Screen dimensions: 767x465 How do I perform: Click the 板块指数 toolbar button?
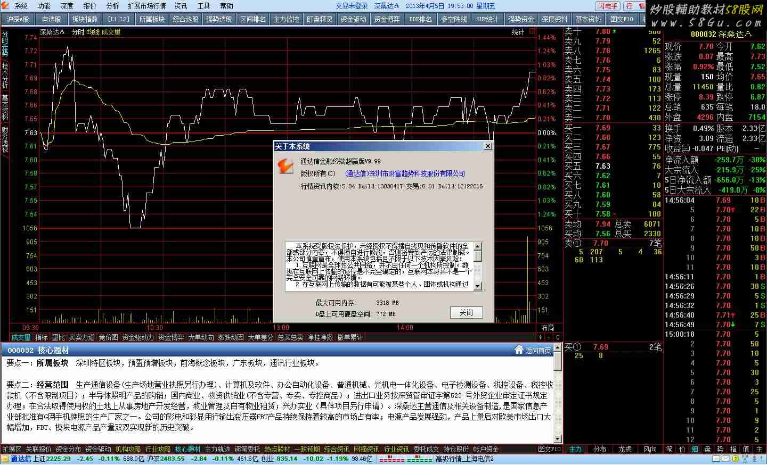tap(85, 19)
